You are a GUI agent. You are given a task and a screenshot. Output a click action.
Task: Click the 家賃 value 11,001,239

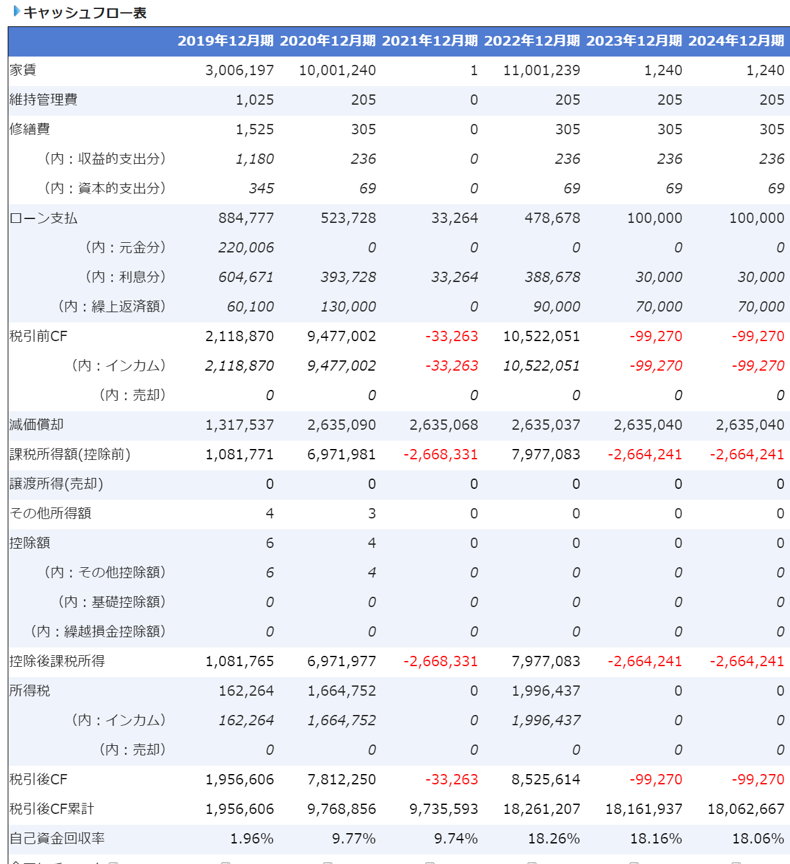coord(541,71)
